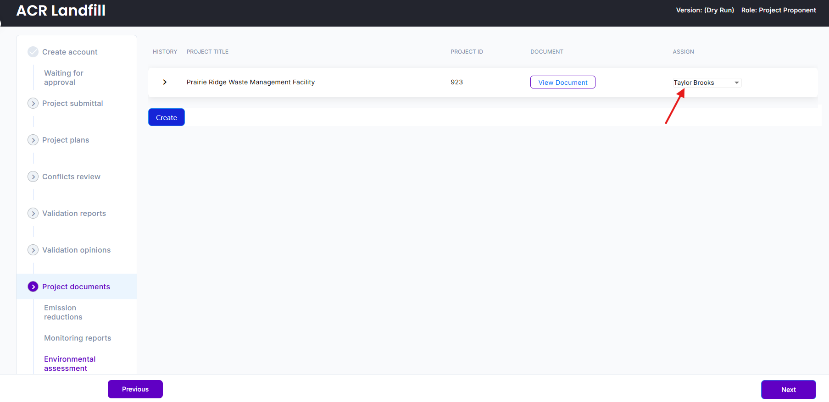
Task: Click the Validation reports chevron circle icon
Action: [x=33, y=213]
